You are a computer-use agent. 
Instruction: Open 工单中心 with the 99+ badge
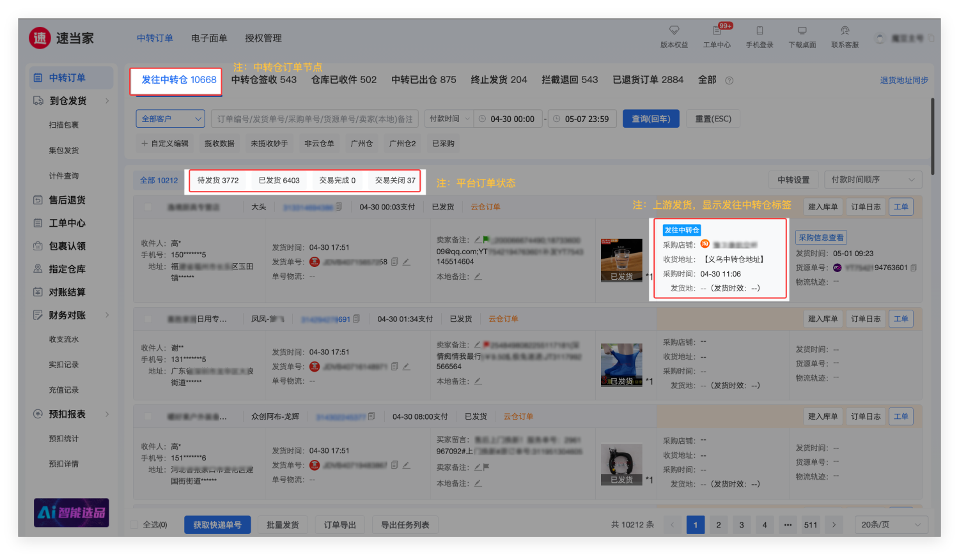tap(717, 31)
